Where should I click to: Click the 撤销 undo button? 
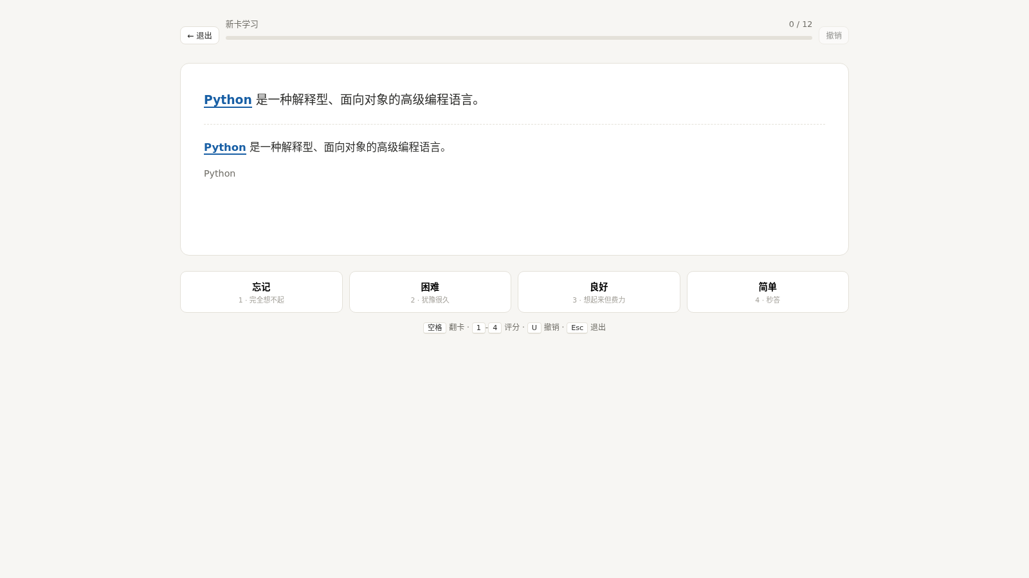click(x=833, y=35)
